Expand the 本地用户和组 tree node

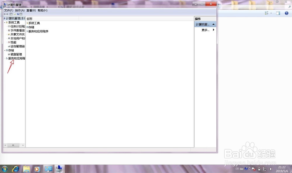tap(7, 38)
